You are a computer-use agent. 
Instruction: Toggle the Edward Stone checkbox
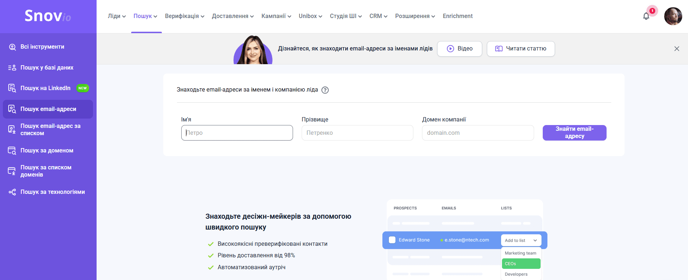392,240
